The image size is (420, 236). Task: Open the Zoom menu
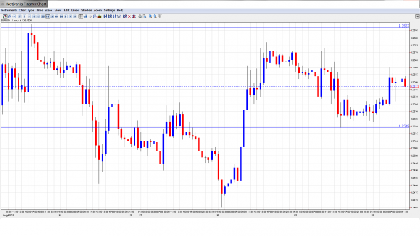click(98, 10)
